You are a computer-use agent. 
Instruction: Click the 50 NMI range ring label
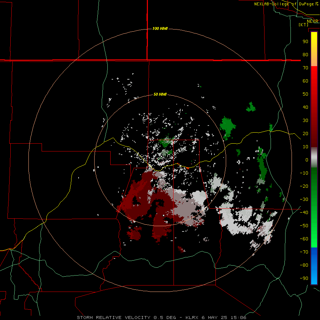160,94
